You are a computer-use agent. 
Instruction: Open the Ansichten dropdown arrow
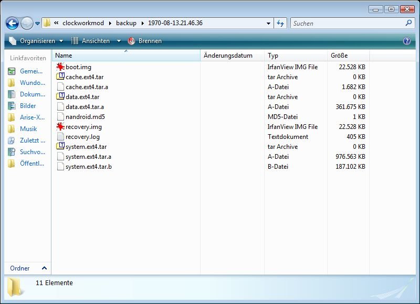click(x=119, y=41)
